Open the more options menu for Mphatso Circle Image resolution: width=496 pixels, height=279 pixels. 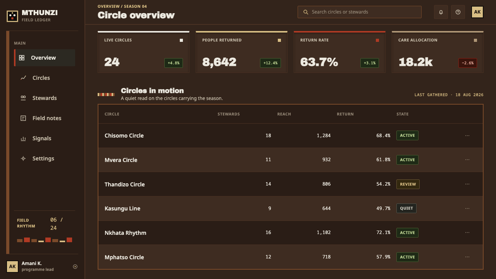[467, 257]
